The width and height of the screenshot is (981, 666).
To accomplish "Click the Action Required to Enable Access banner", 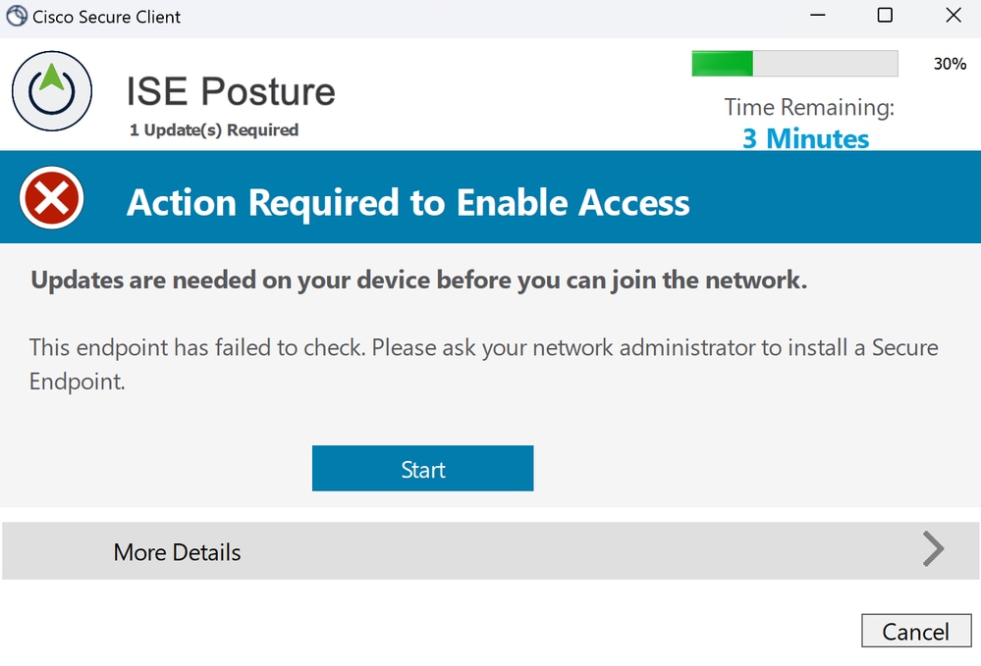I will click(491, 197).
